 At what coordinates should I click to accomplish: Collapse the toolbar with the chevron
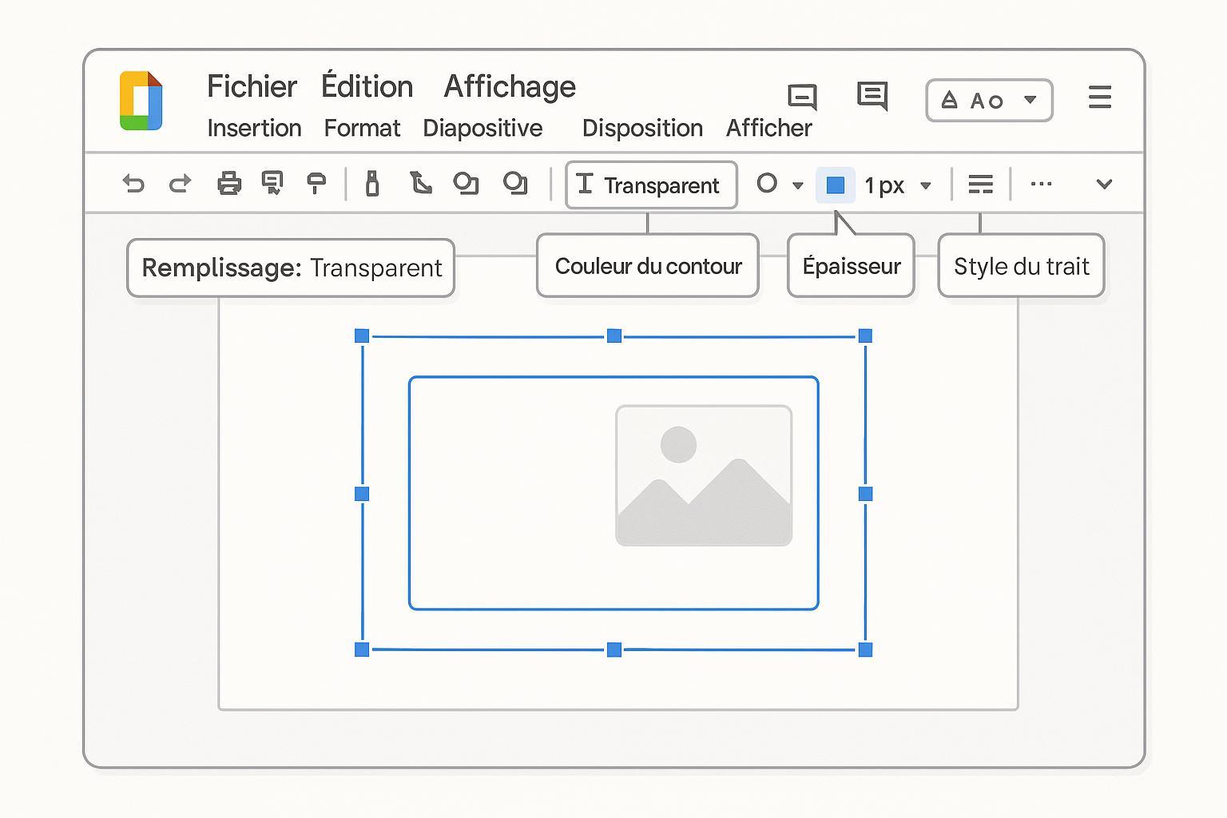(x=1104, y=185)
